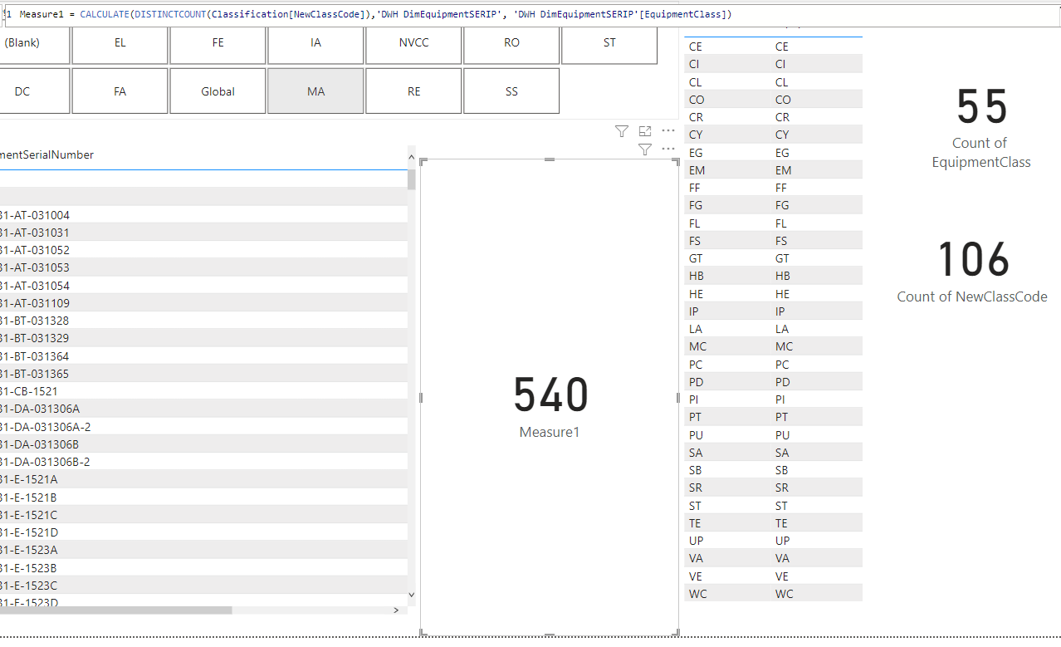Viewport: 1061px width, 647px height.
Task: Click horizontal scrollbar right arrow
Action: tap(396, 610)
